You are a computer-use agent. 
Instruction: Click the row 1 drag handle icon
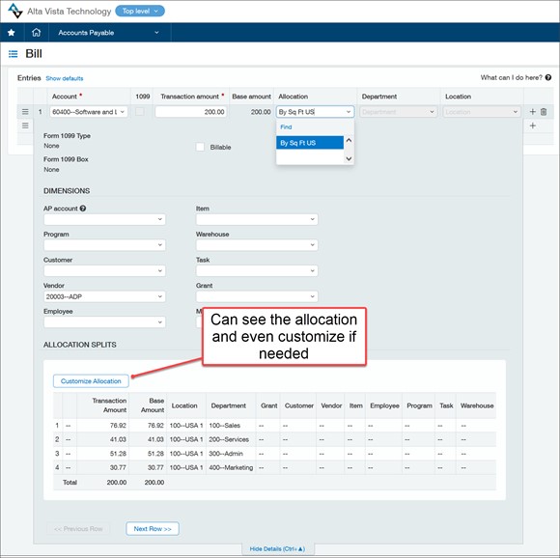25,112
